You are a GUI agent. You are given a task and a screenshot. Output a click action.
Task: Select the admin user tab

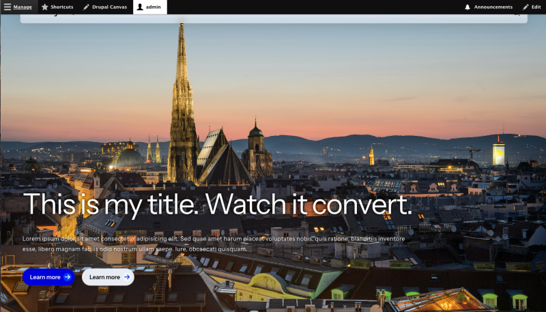150,7
